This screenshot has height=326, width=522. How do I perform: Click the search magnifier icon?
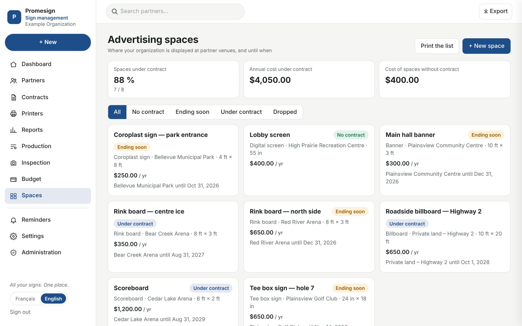[115, 11]
